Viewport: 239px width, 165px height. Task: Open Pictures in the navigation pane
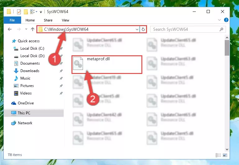coord(27,86)
